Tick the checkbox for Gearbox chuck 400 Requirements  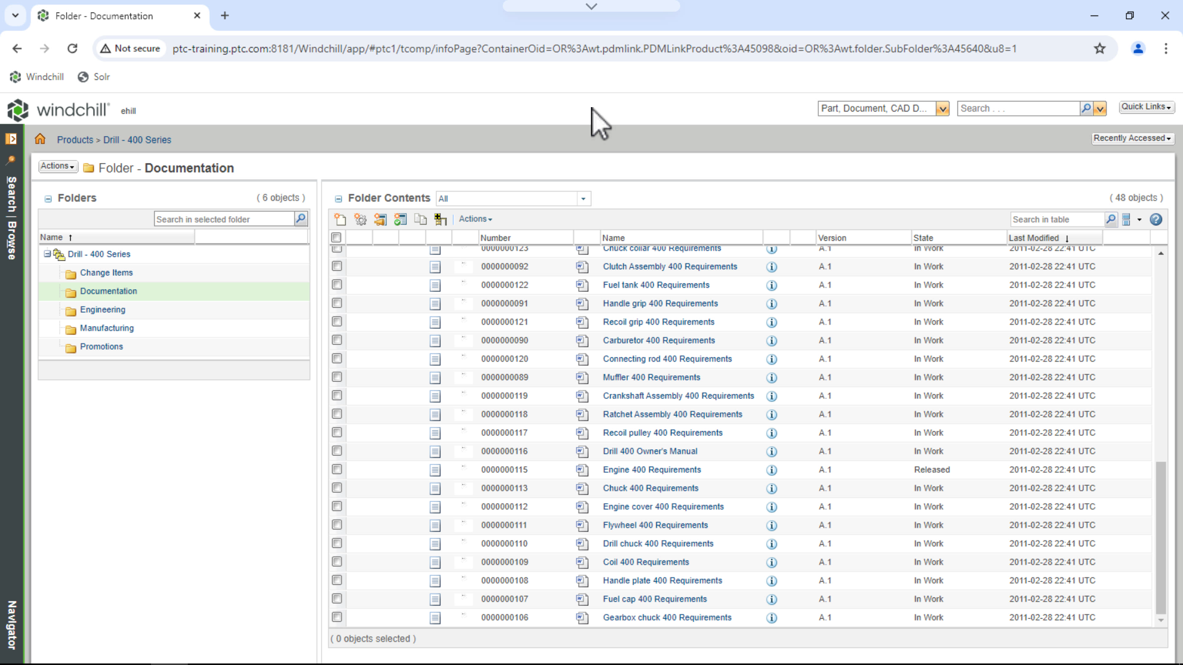[x=337, y=617]
